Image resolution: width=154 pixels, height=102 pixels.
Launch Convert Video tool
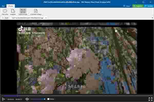pyautogui.click(x=36, y=12)
